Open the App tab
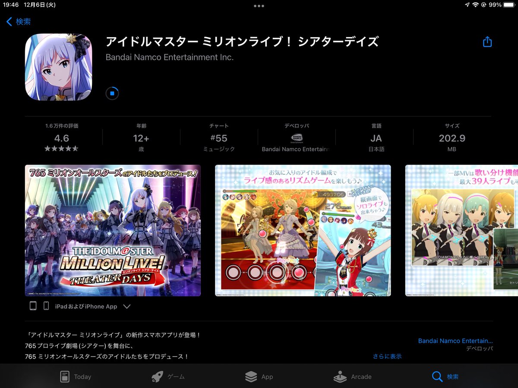 point(259,376)
